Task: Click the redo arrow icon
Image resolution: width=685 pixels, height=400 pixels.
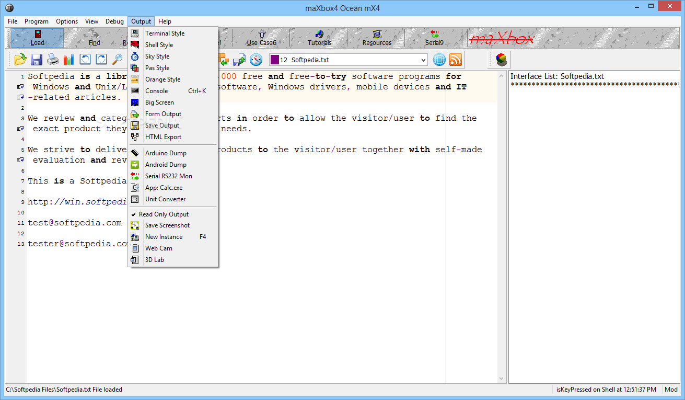Action: coord(101,60)
